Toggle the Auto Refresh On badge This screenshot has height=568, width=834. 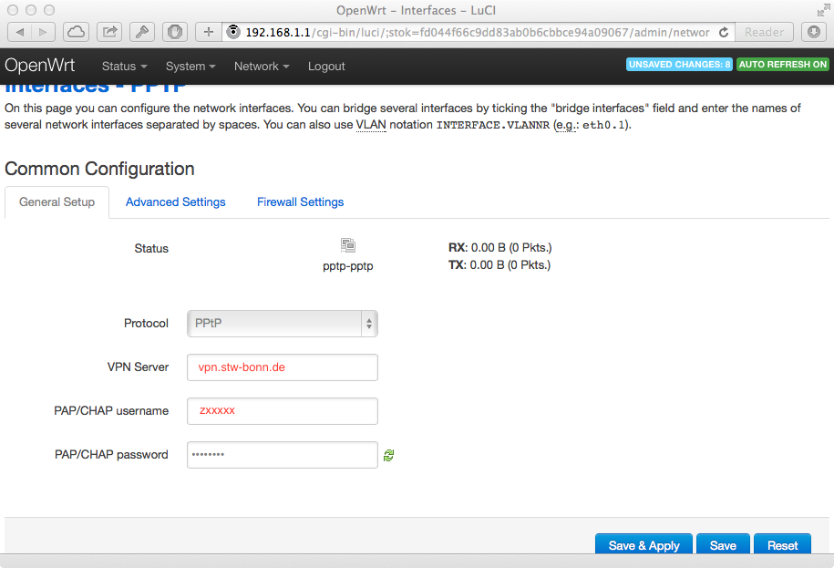coord(782,65)
